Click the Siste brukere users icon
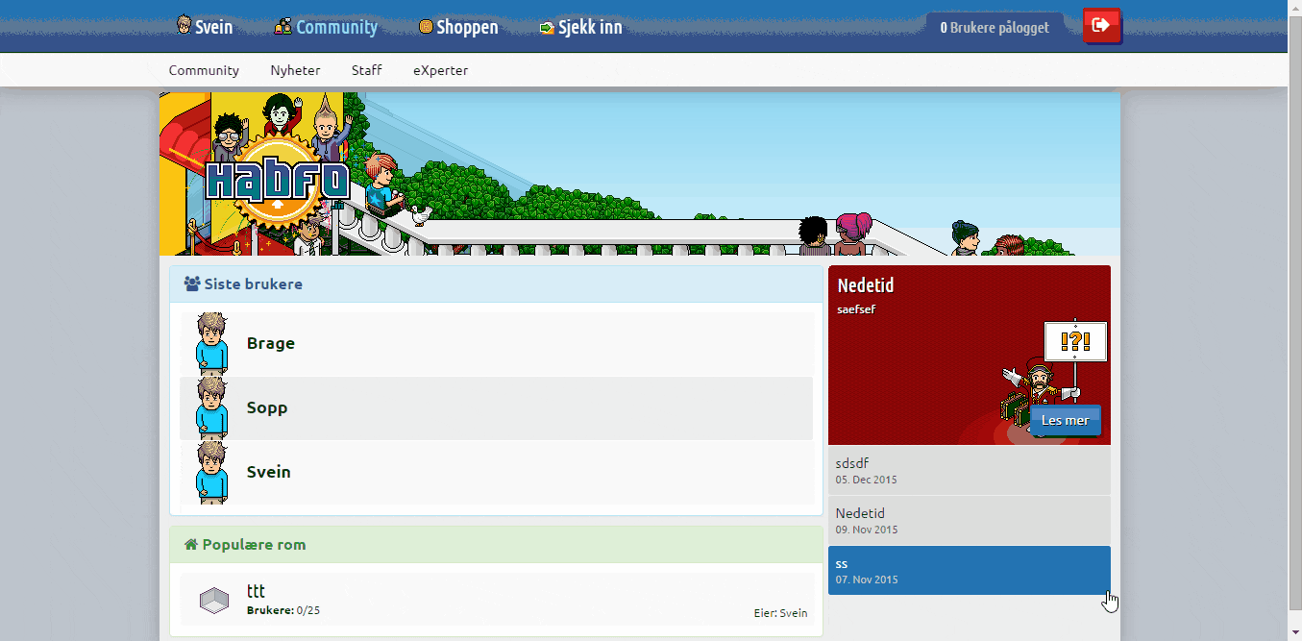This screenshot has width=1302, height=641. tap(192, 284)
